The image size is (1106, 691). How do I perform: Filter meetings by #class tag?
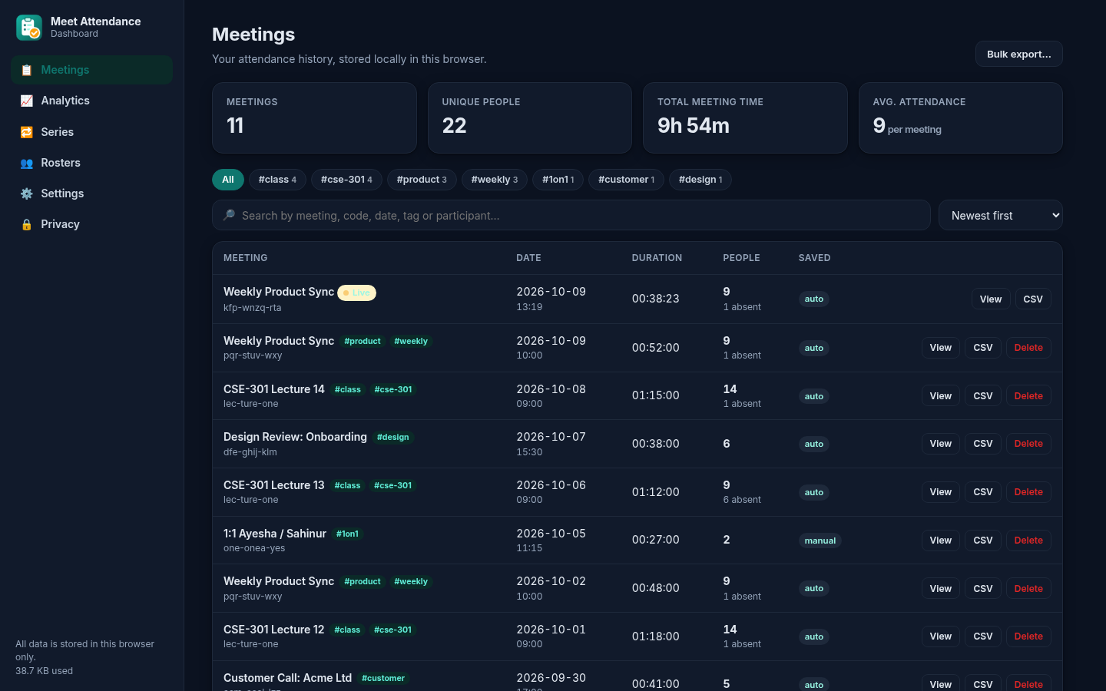(277, 180)
